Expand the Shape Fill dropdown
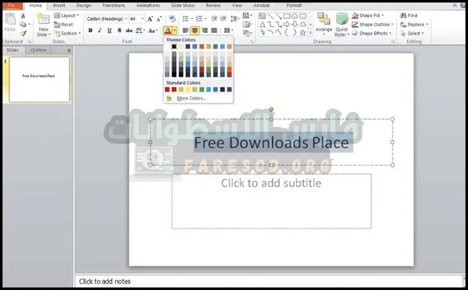Image resolution: width=468 pixels, height=290 pixels. click(374, 16)
